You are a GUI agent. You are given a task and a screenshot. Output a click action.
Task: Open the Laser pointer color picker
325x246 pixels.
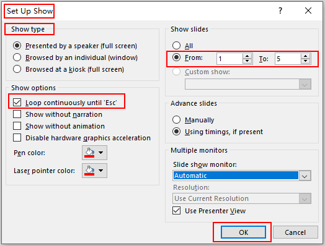pyautogui.click(x=94, y=171)
